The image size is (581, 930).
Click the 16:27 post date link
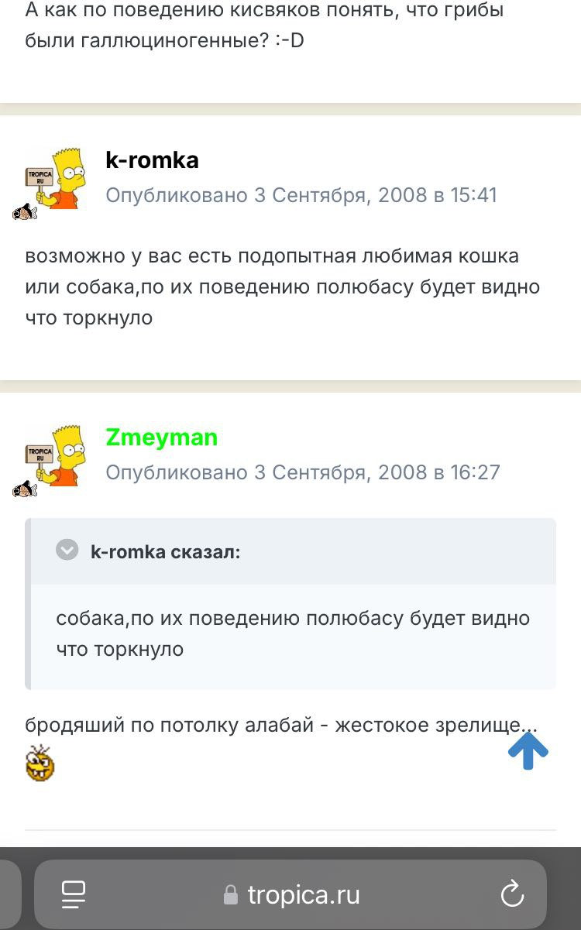pos(302,472)
